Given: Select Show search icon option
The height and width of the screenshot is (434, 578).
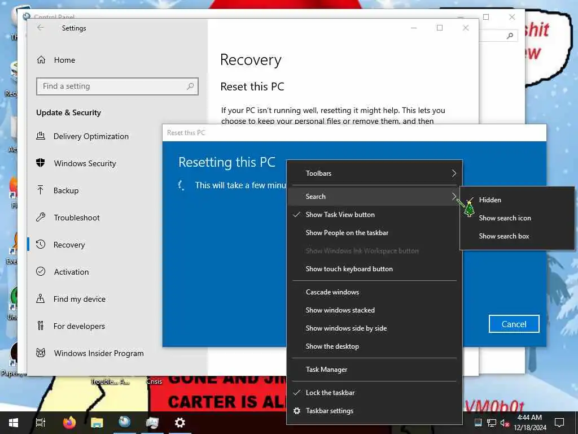Looking at the screenshot, I should pos(518,218).
